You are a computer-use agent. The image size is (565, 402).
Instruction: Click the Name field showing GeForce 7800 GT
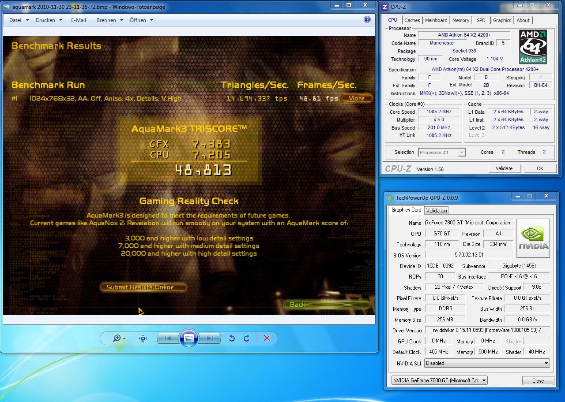coord(469,223)
